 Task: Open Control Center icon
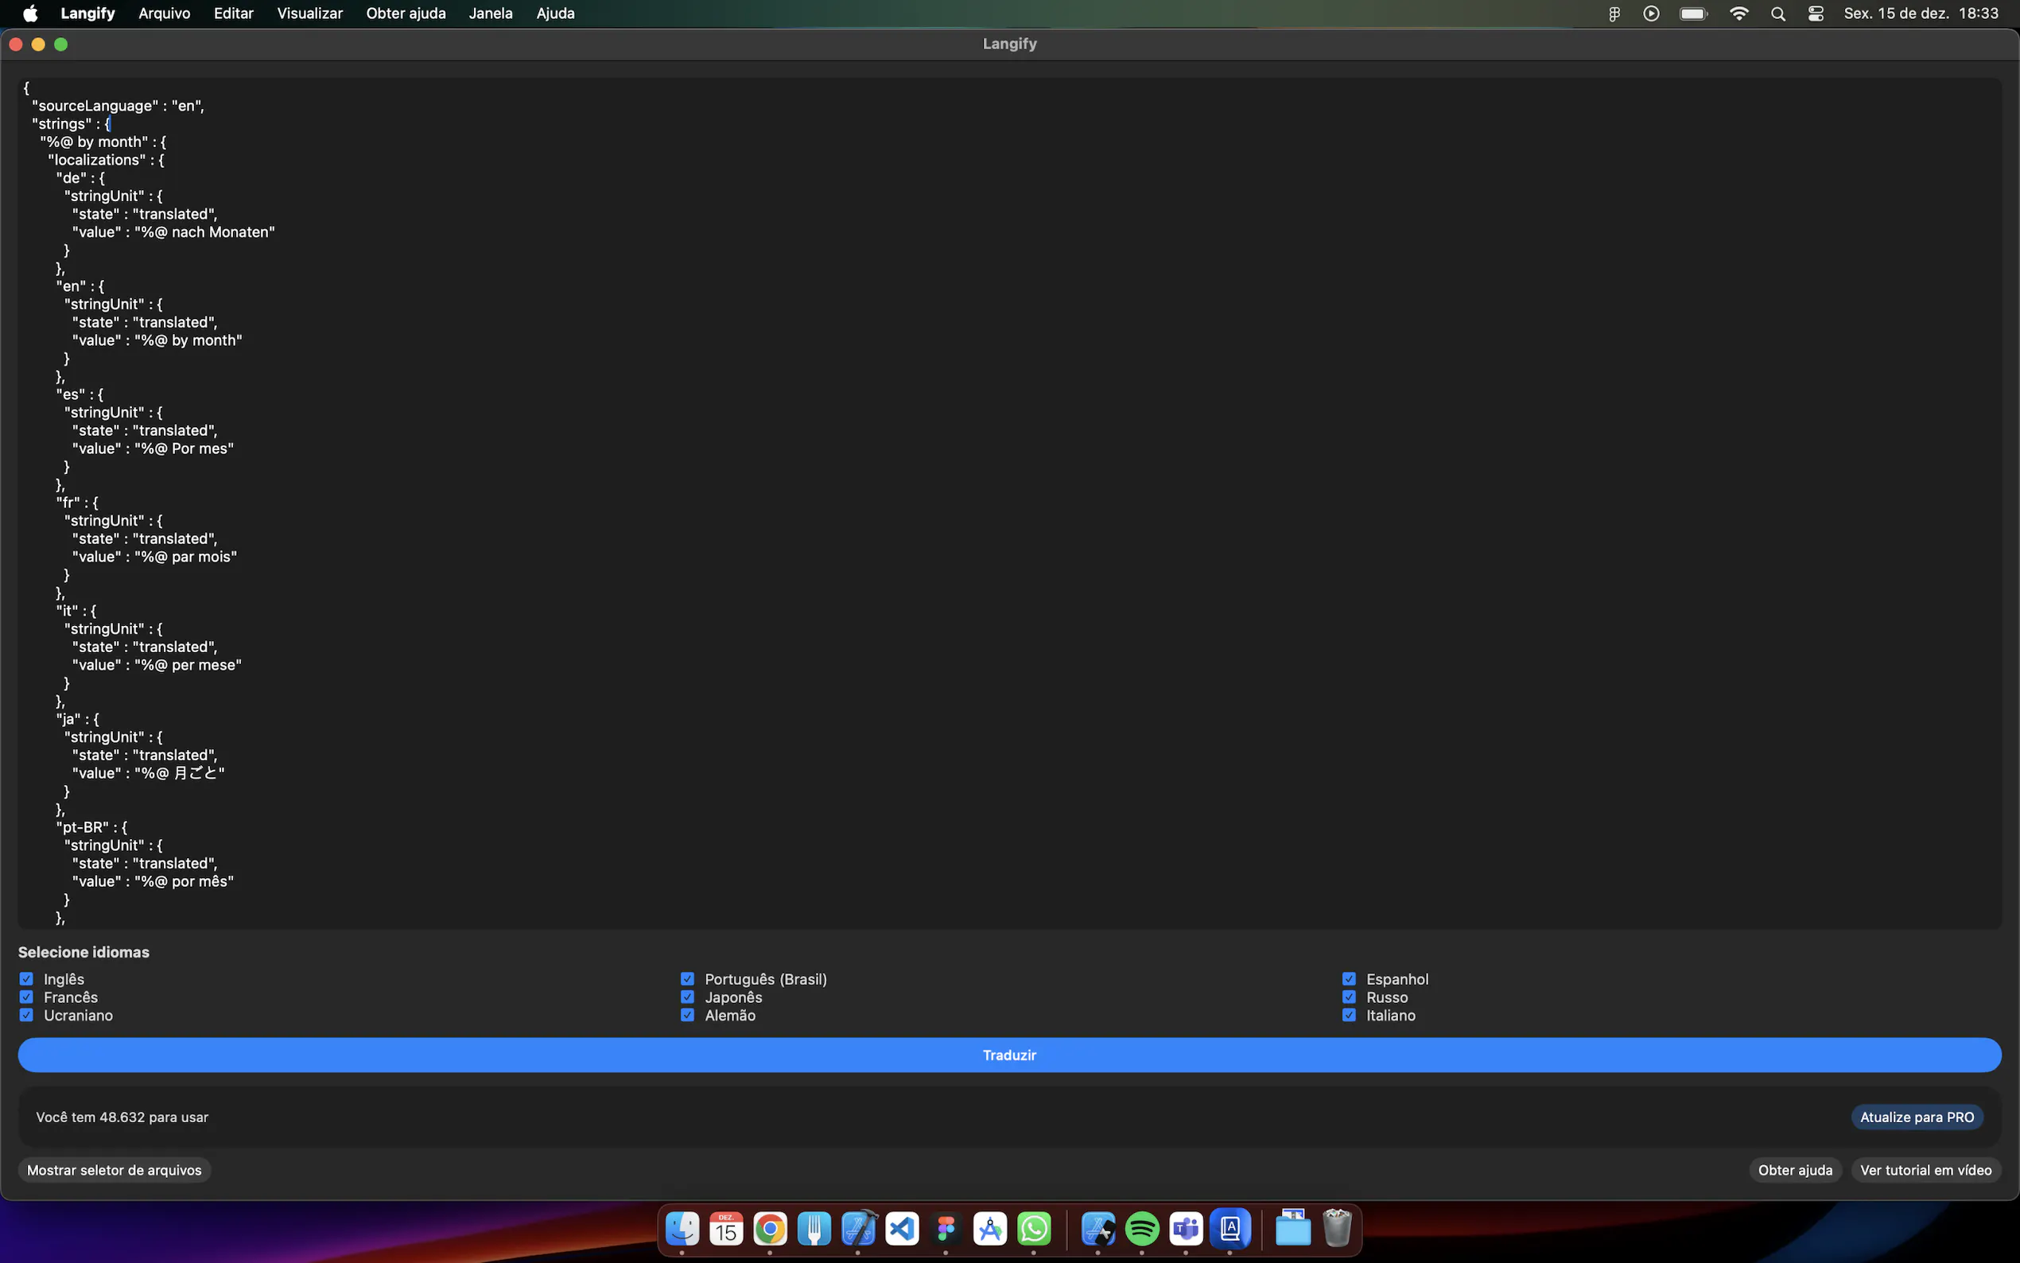point(1816,14)
